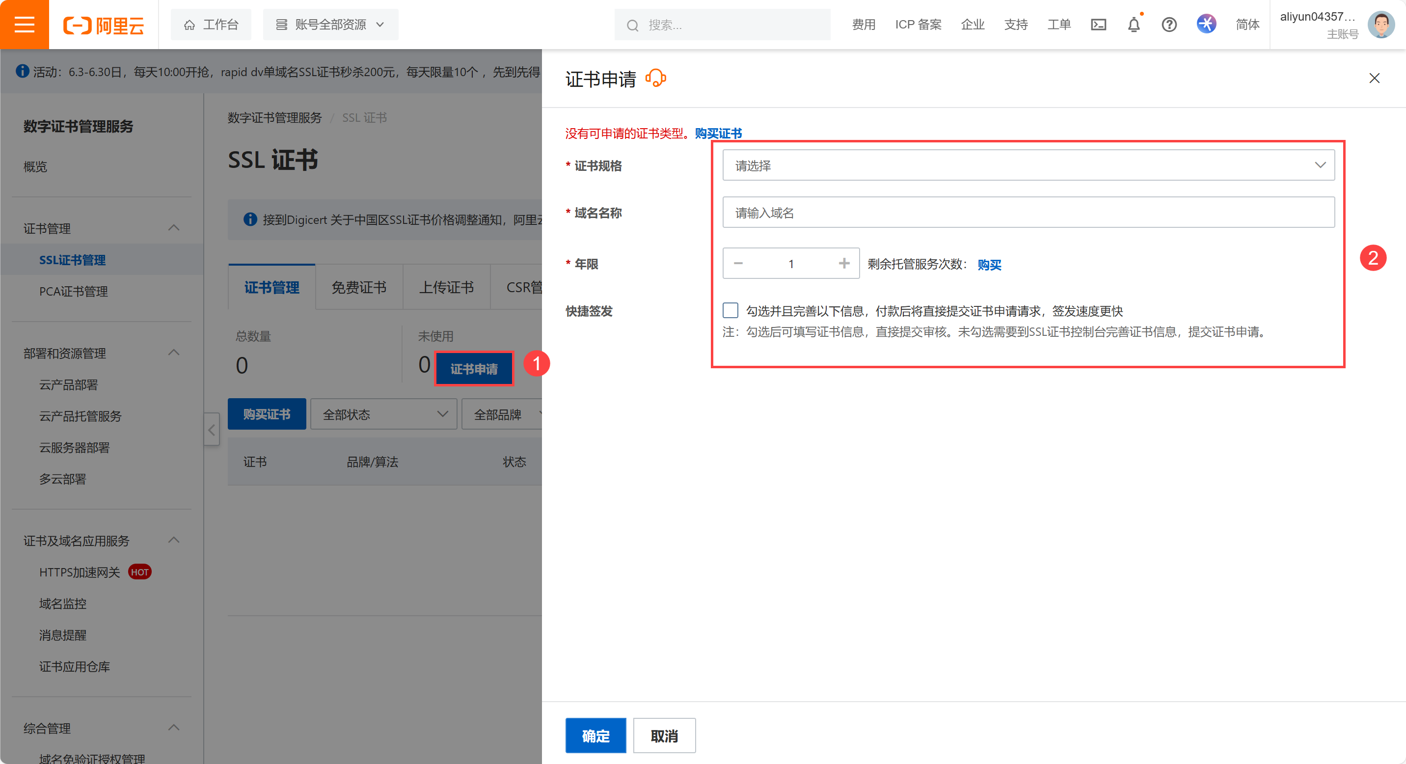Click the 确定 confirm button
This screenshot has width=1406, height=764.
point(595,736)
